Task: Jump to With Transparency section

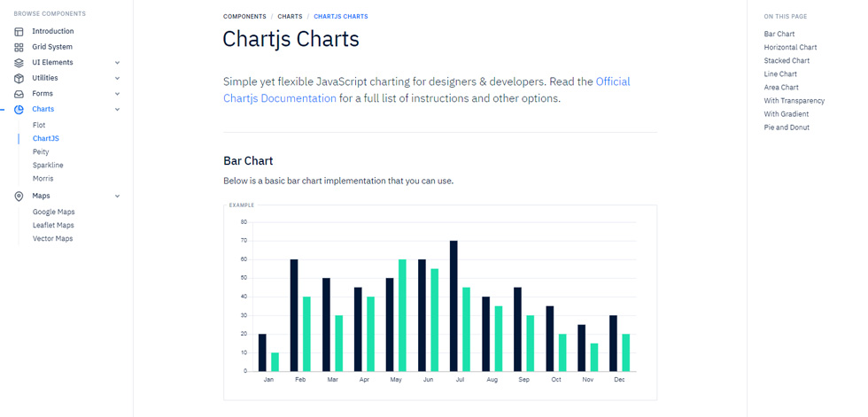Action: 794,101
